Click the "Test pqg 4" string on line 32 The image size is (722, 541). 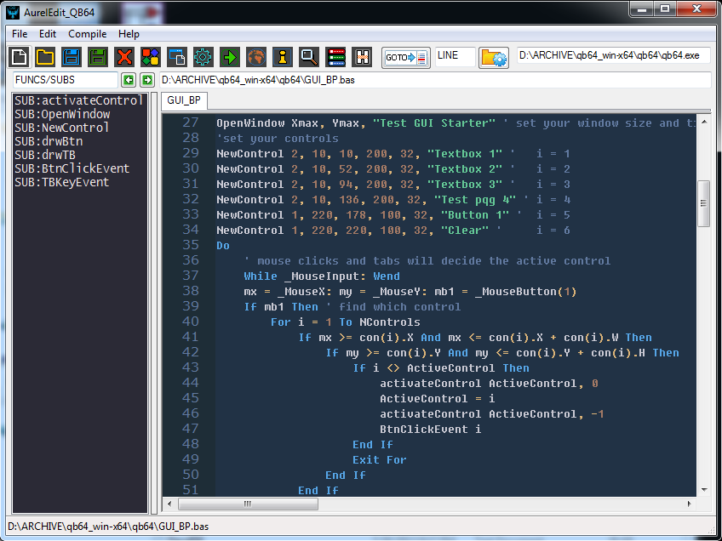coord(475,200)
